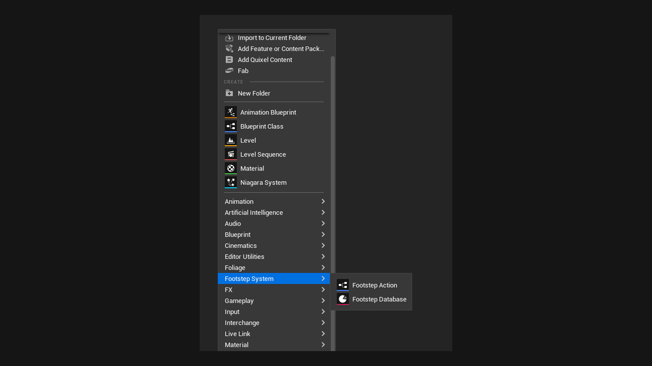Image resolution: width=652 pixels, height=366 pixels.
Task: Expand the Gameplay submenu arrow
Action: tap(323, 301)
